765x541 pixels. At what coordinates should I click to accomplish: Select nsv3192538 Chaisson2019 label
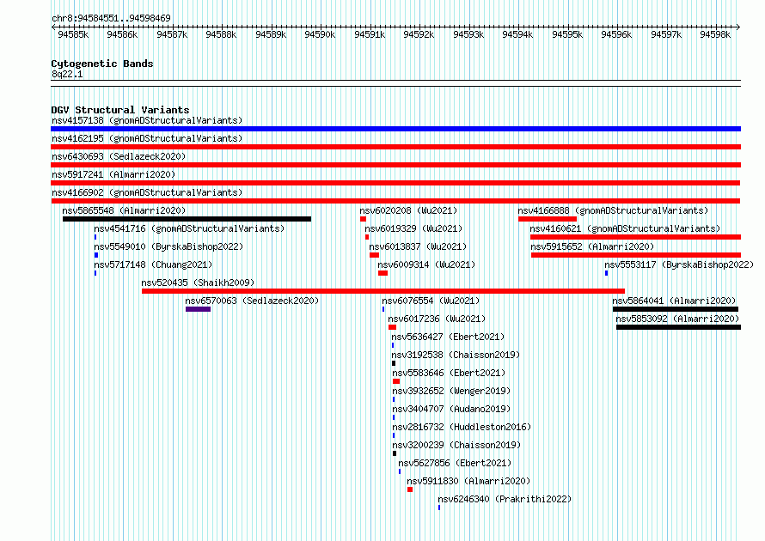(x=456, y=355)
